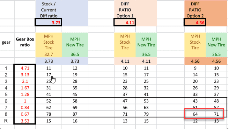
Task: Click the Stock / Current Diff ratio header
Action: [48, 10]
